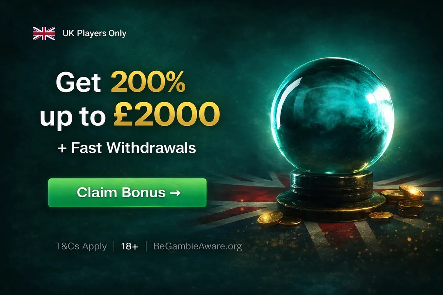The image size is (443, 295).
Task: Click the UK flag icon
Action: (44, 33)
